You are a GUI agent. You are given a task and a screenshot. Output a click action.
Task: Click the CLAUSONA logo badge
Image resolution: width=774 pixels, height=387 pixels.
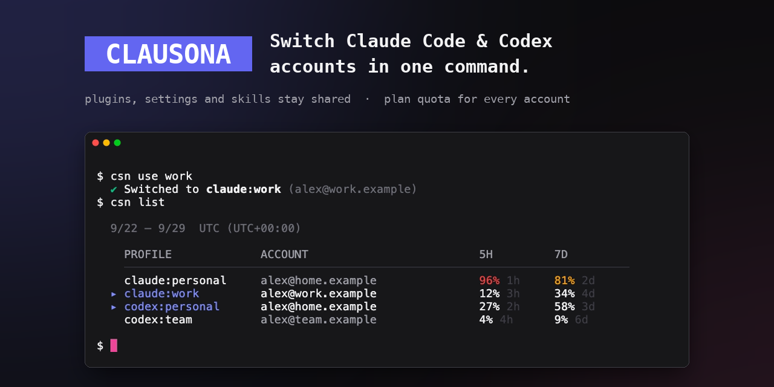[168, 54]
